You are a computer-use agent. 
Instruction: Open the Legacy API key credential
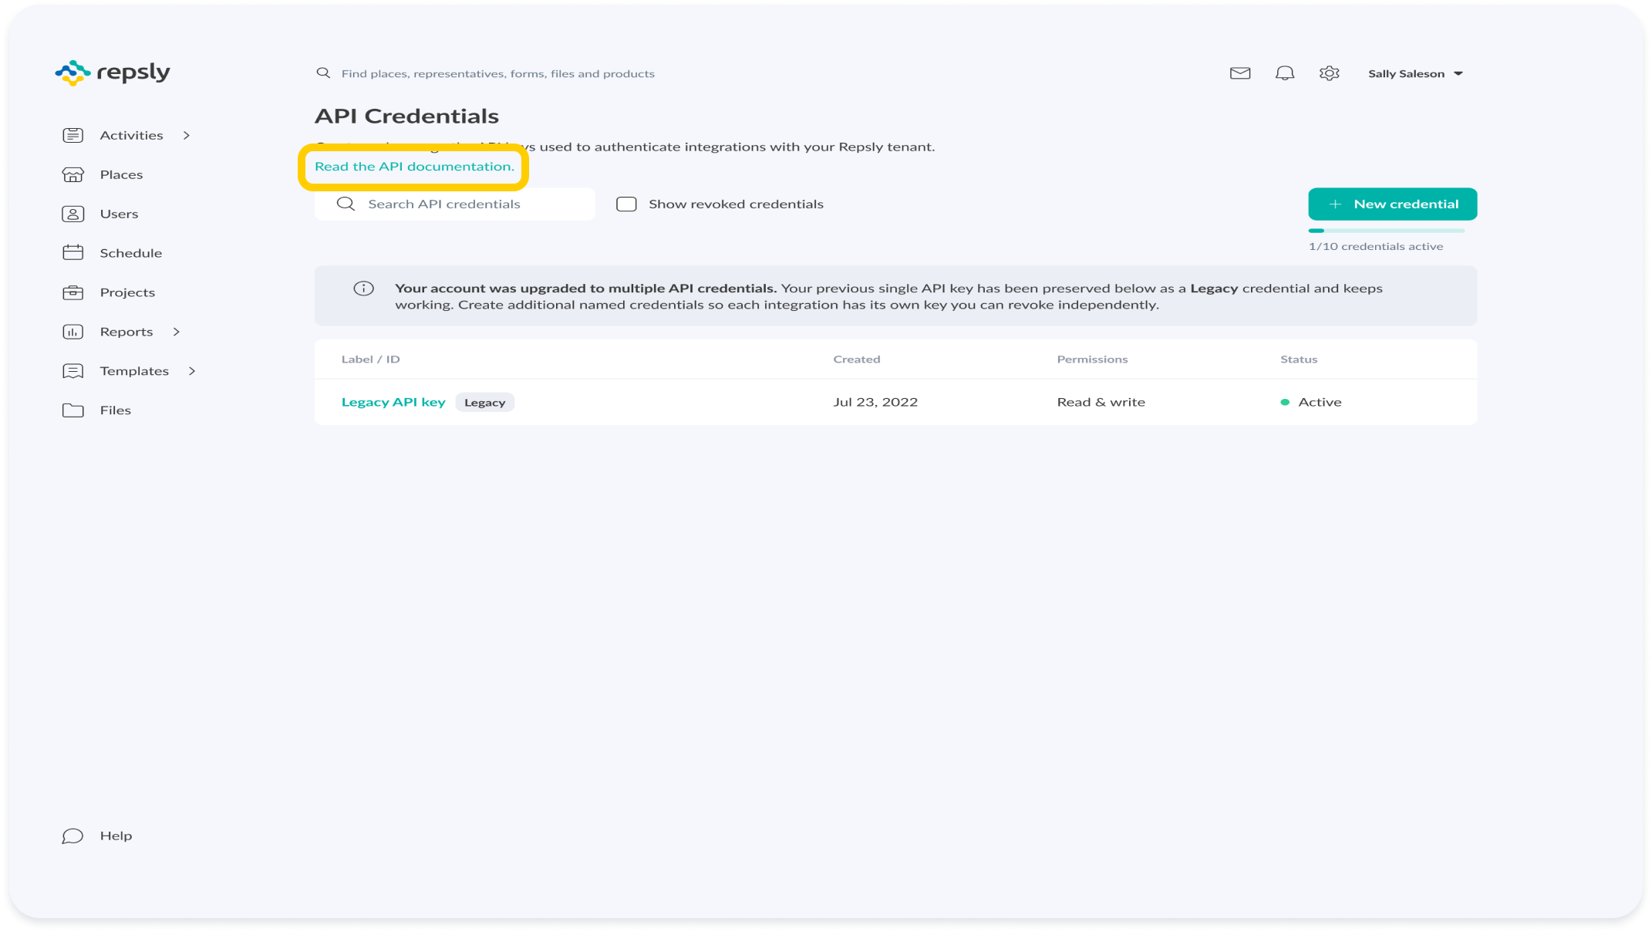tap(393, 402)
